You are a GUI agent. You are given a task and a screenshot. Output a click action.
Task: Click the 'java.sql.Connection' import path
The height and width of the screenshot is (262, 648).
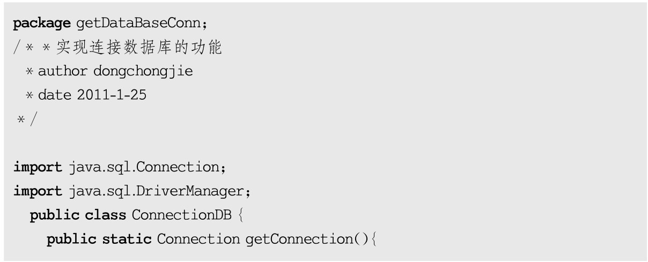(146, 167)
